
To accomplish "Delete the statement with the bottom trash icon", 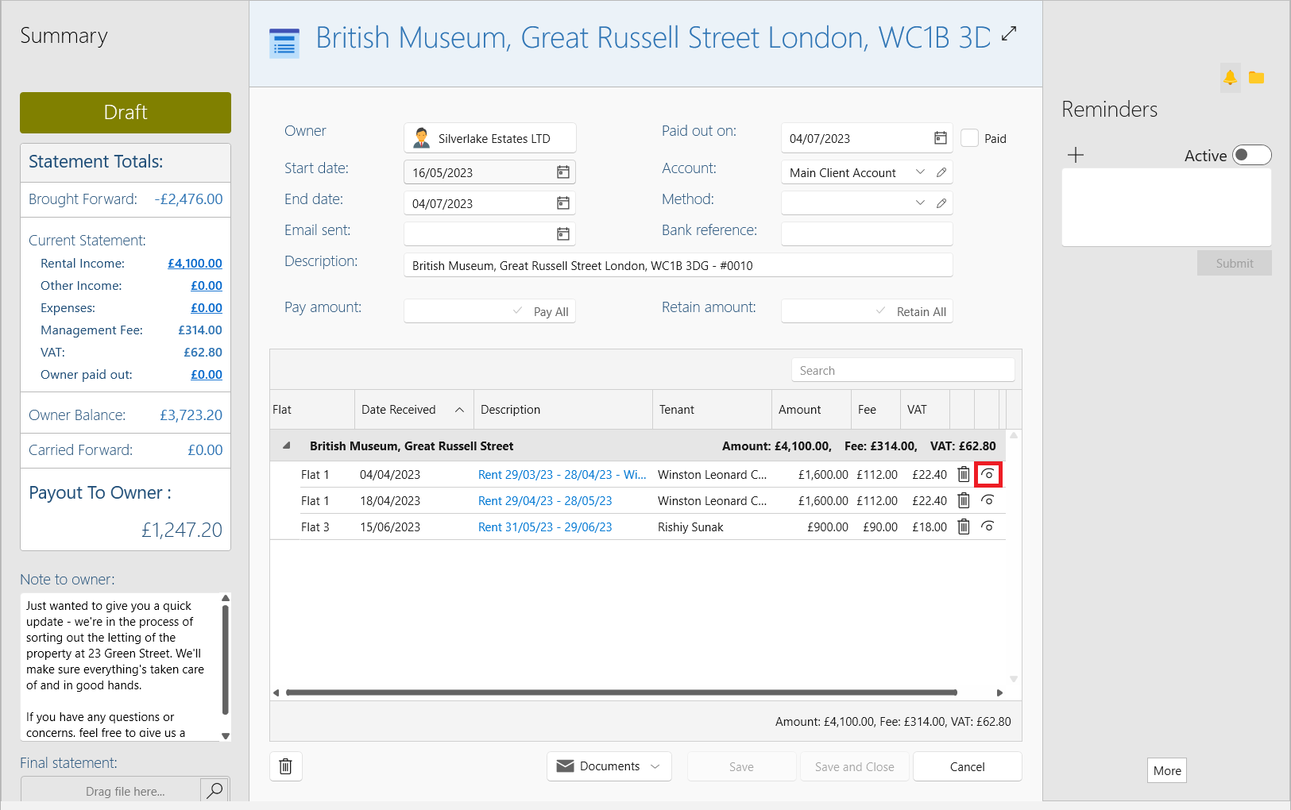I will click(286, 766).
